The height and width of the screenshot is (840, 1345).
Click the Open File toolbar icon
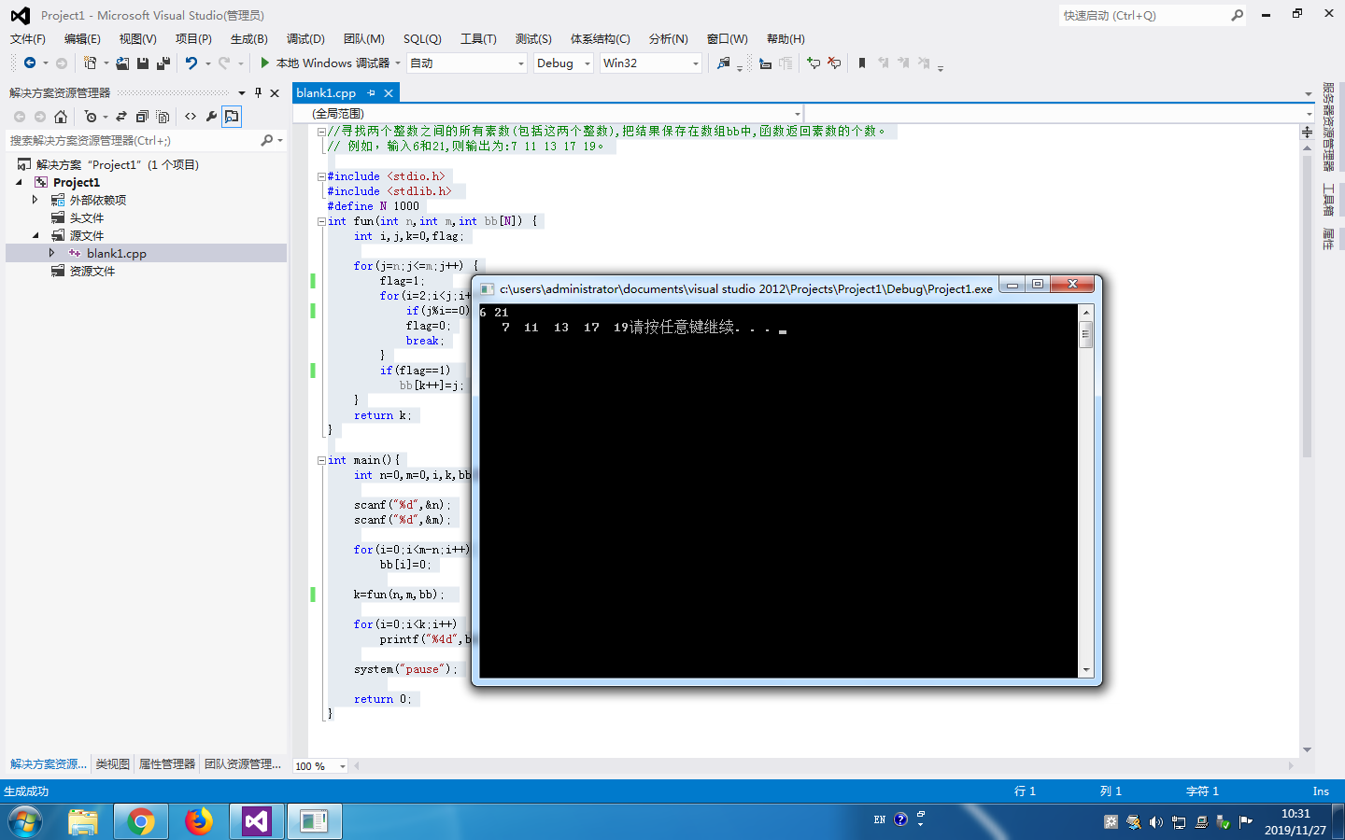click(x=122, y=63)
